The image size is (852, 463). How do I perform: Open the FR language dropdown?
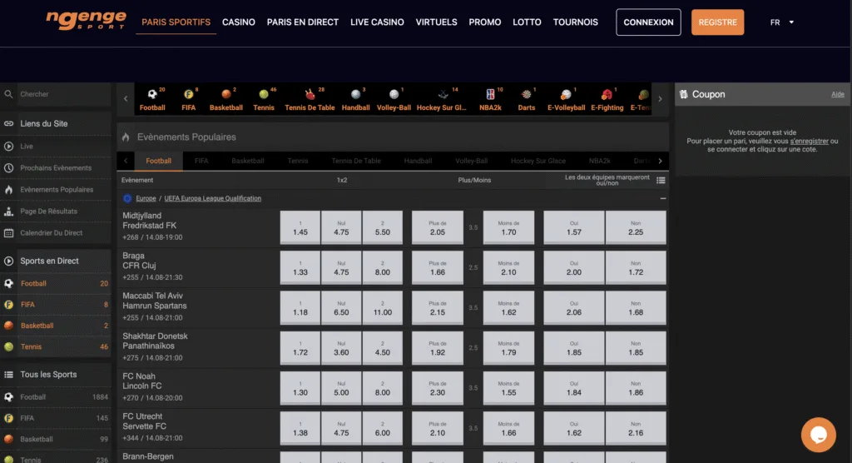pyautogui.click(x=782, y=22)
